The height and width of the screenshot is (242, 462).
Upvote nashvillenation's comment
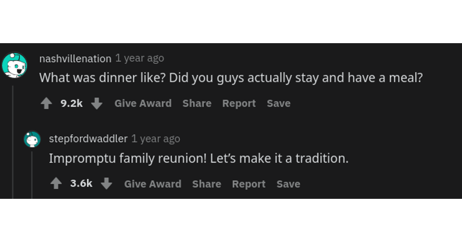(x=47, y=104)
